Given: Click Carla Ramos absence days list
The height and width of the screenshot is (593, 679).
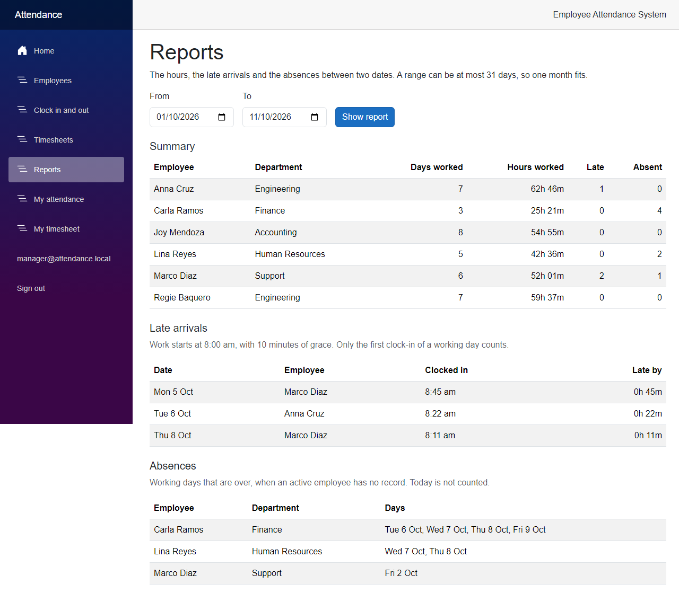Looking at the screenshot, I should pos(465,529).
